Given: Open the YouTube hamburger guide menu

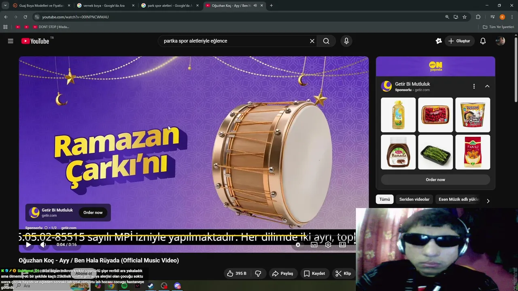Looking at the screenshot, I should (11, 41).
